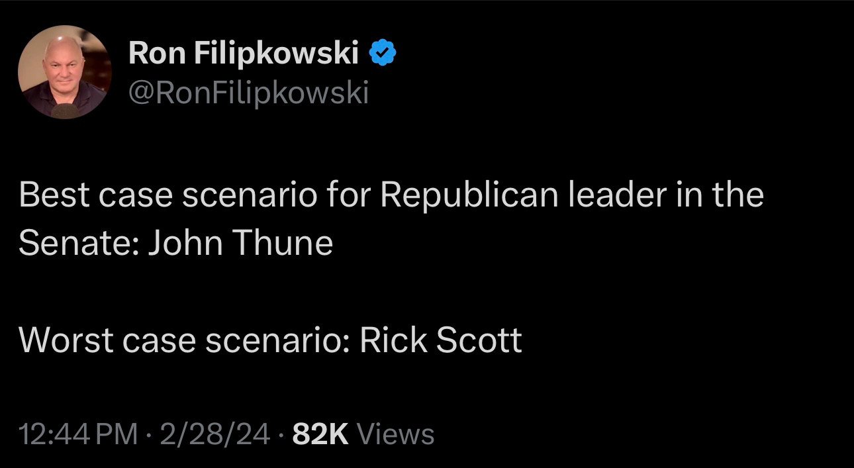Click the name Rick Scott in tweet
The image size is (854, 468).
tap(441, 340)
